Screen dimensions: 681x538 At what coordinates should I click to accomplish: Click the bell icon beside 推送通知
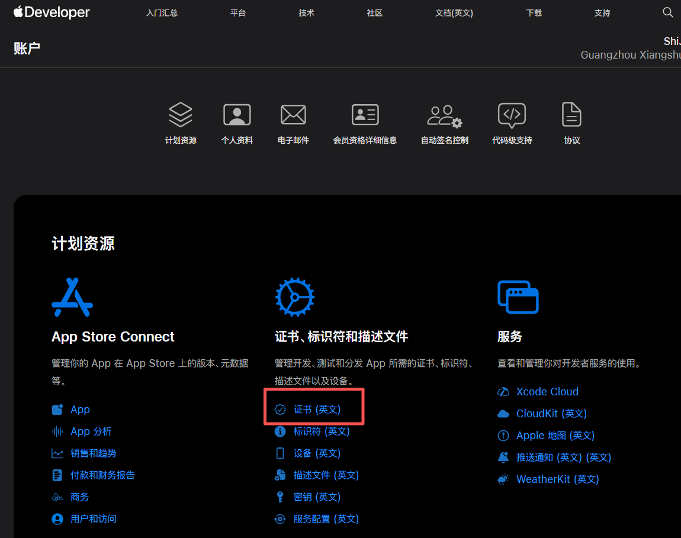tap(503, 458)
